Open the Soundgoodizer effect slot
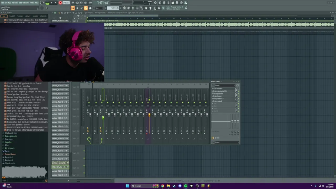Viewport: 336px width, 189px height. point(218,94)
